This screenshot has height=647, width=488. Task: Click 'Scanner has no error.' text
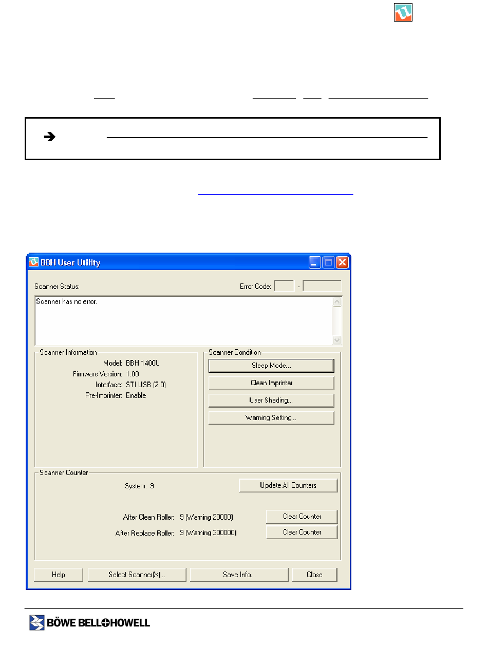pos(66,301)
